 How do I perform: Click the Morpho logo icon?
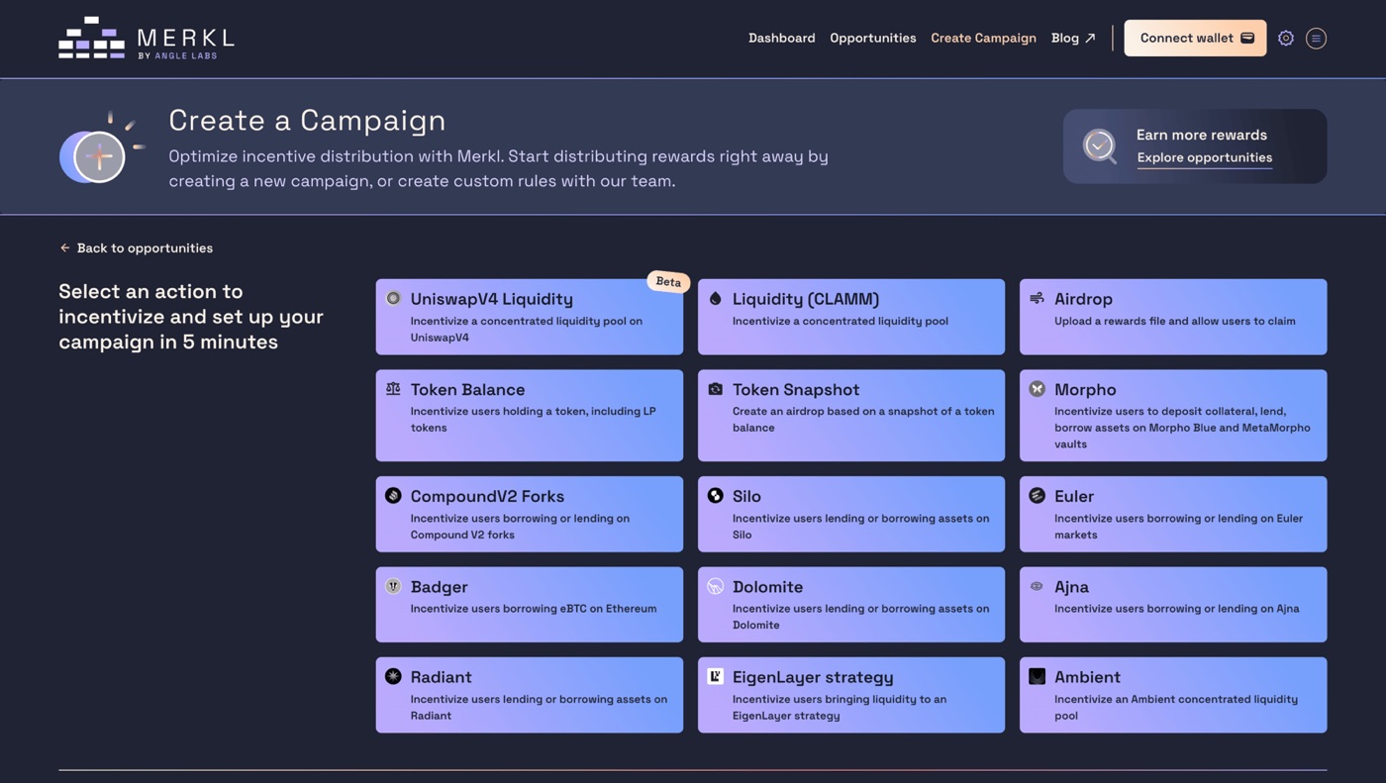(1037, 389)
